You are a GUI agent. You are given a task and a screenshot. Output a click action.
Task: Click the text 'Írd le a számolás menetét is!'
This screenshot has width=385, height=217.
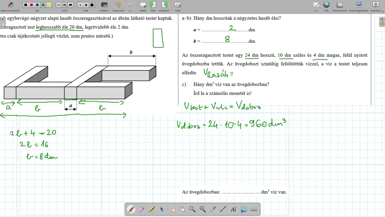click(223, 93)
